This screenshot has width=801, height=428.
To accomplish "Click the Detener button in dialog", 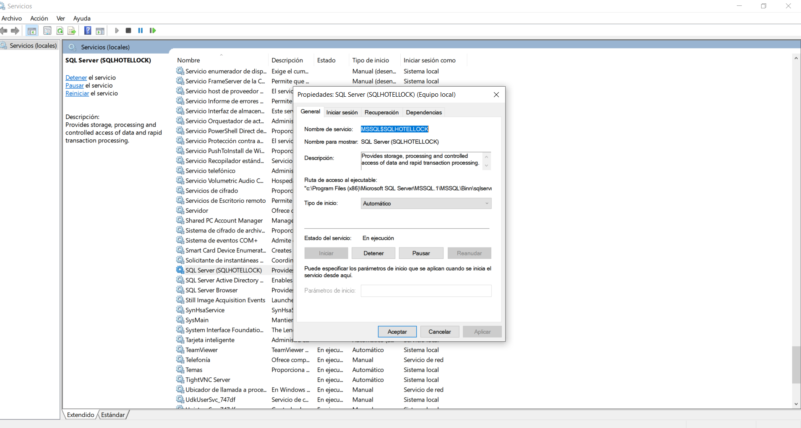I will pyautogui.click(x=373, y=253).
